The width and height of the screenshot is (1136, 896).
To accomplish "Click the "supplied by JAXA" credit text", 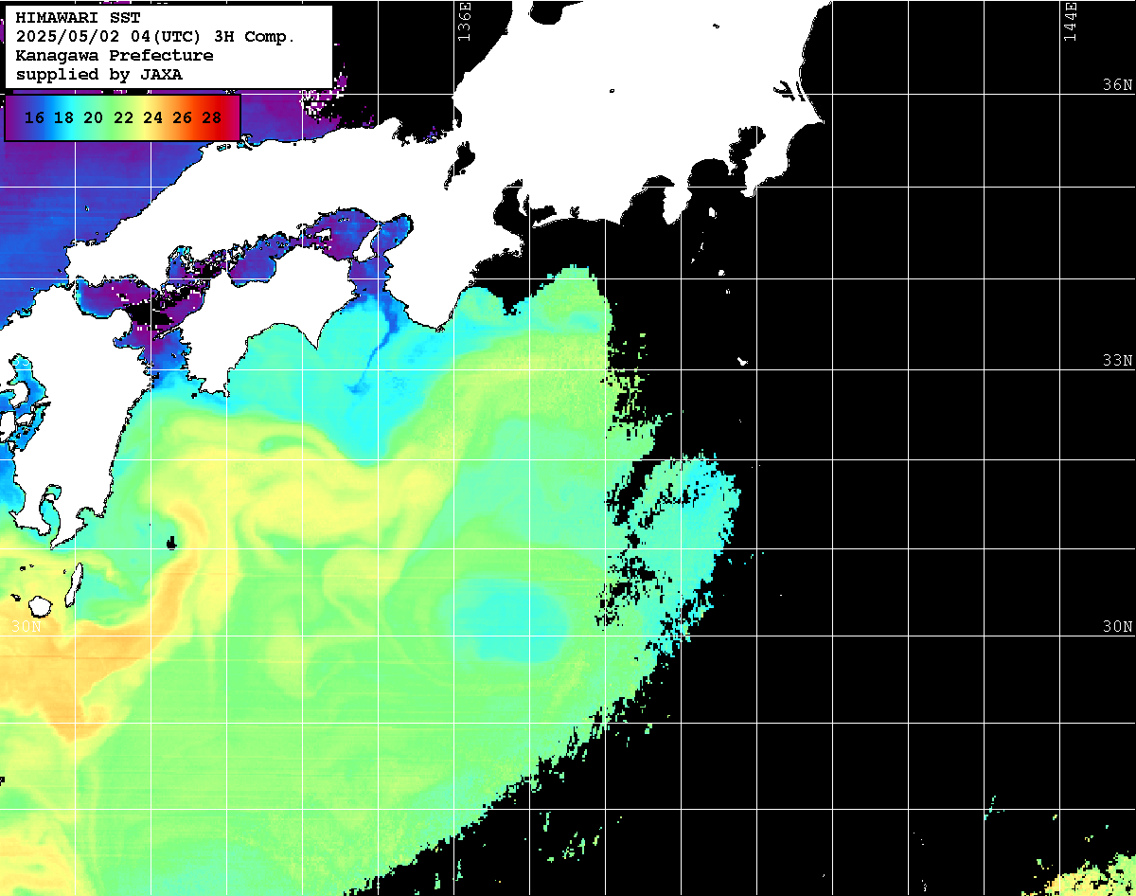I will pos(99,74).
